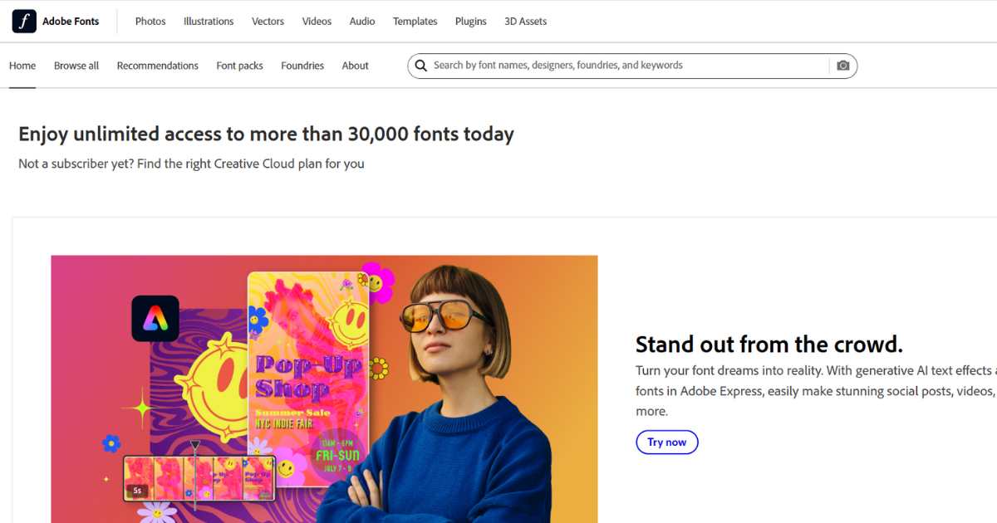Open visual search camera icon
The image size is (997, 523).
(x=843, y=66)
